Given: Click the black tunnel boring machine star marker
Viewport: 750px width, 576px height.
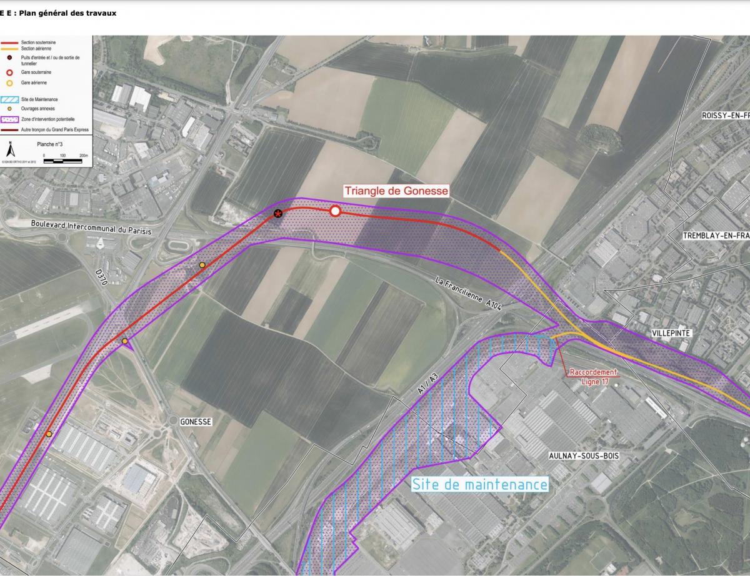Looking at the screenshot, I should click(277, 214).
